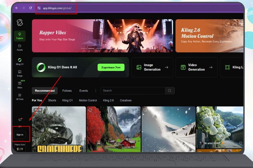The image size is (253, 168).
Task: Switch to the Events tab
Action: pos(83,91)
